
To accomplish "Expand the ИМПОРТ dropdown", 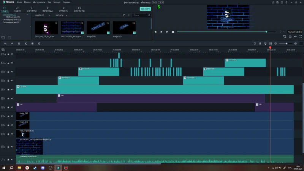I will (x=49, y=15).
